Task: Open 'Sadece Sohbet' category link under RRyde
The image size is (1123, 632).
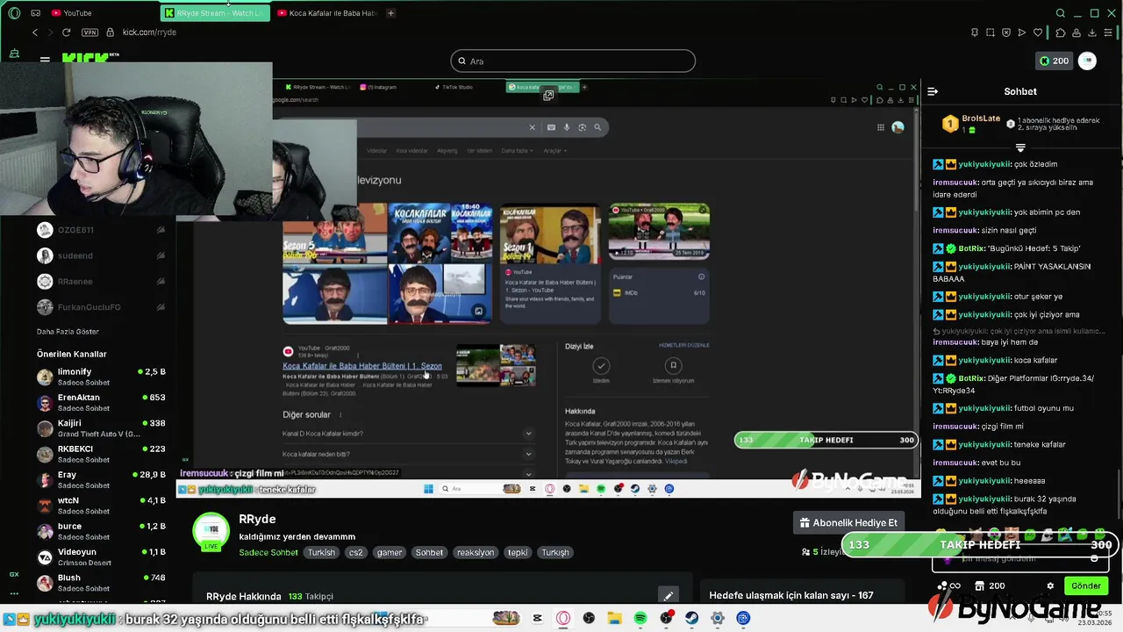Action: pos(268,552)
